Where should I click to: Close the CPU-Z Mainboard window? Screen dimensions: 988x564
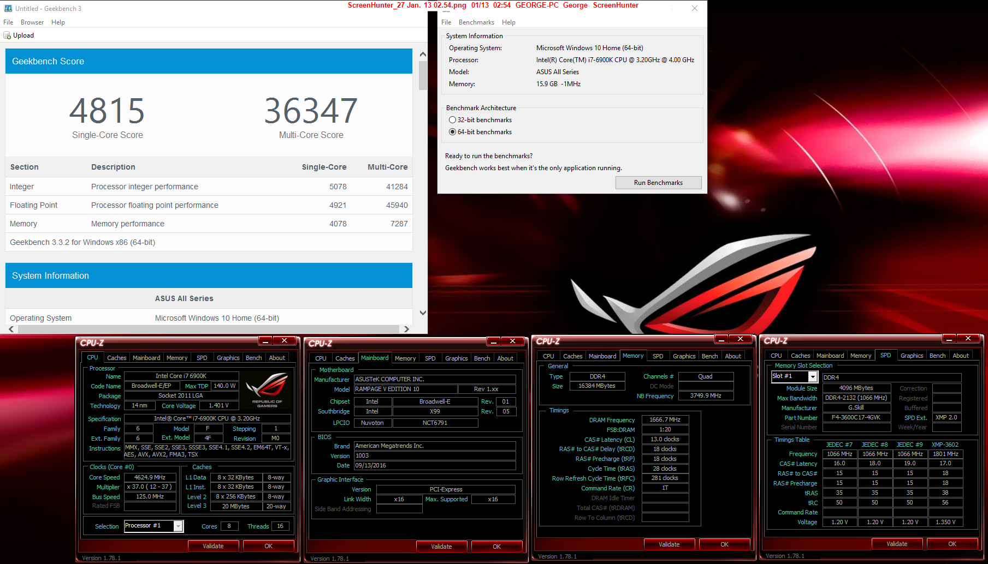coord(512,341)
